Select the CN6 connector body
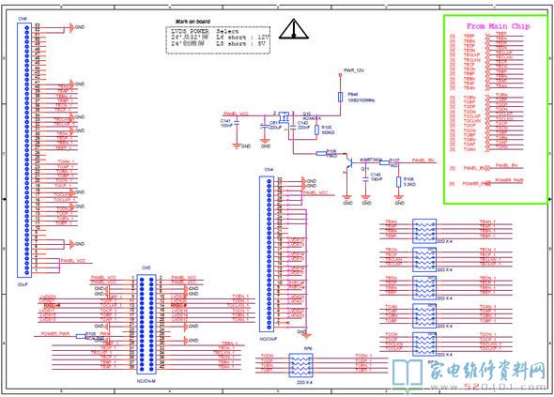 (x=24, y=150)
